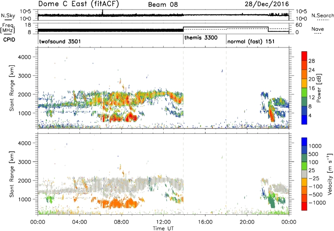This screenshot has width=334, height=231.
Task: Click the 'Freq. [MHz]' label
Action: [8, 28]
